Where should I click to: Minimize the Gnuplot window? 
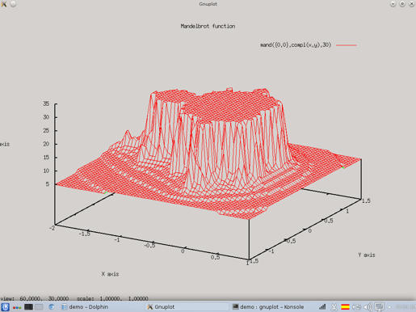(x=393, y=4)
